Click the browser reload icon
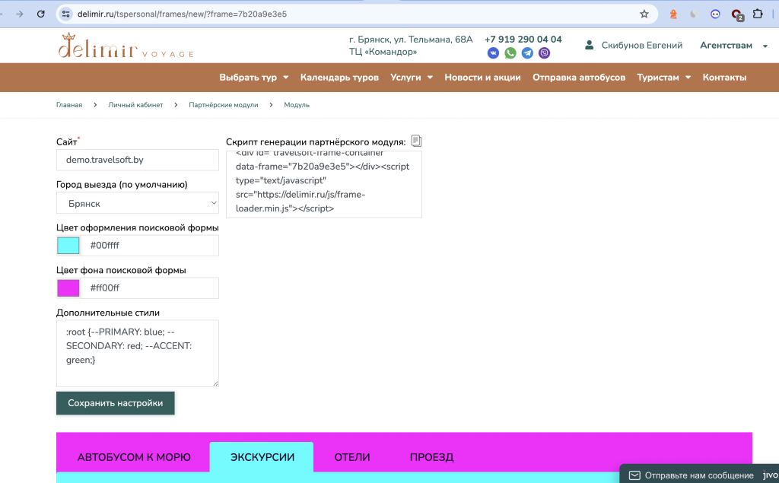Screen dimensions: 779x483 pos(41,14)
